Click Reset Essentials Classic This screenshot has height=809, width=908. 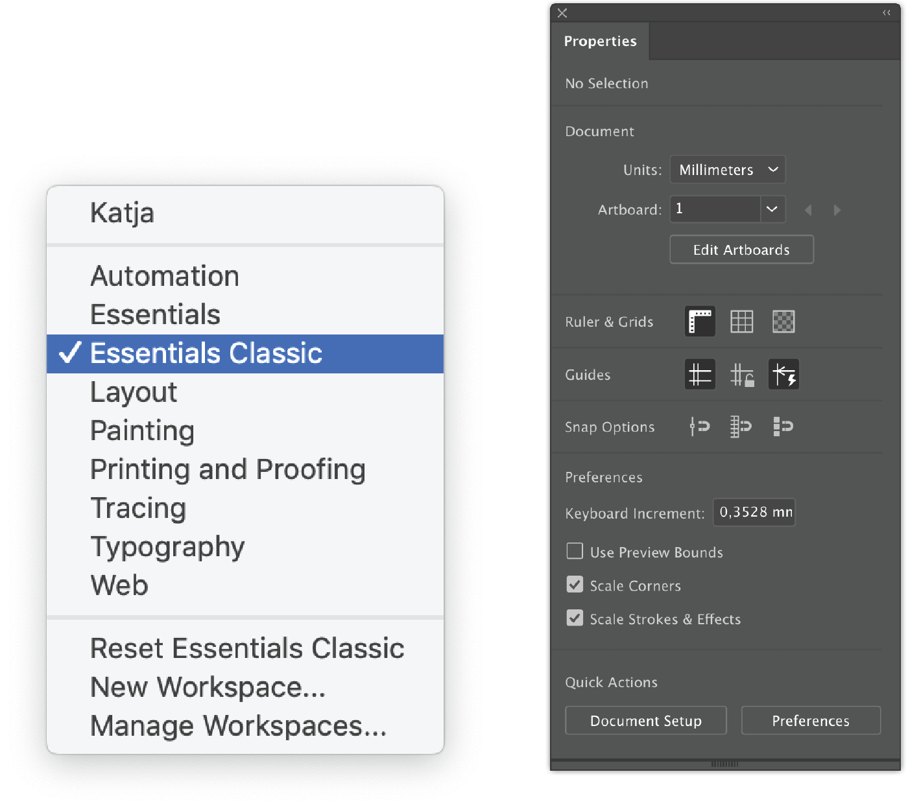(245, 649)
